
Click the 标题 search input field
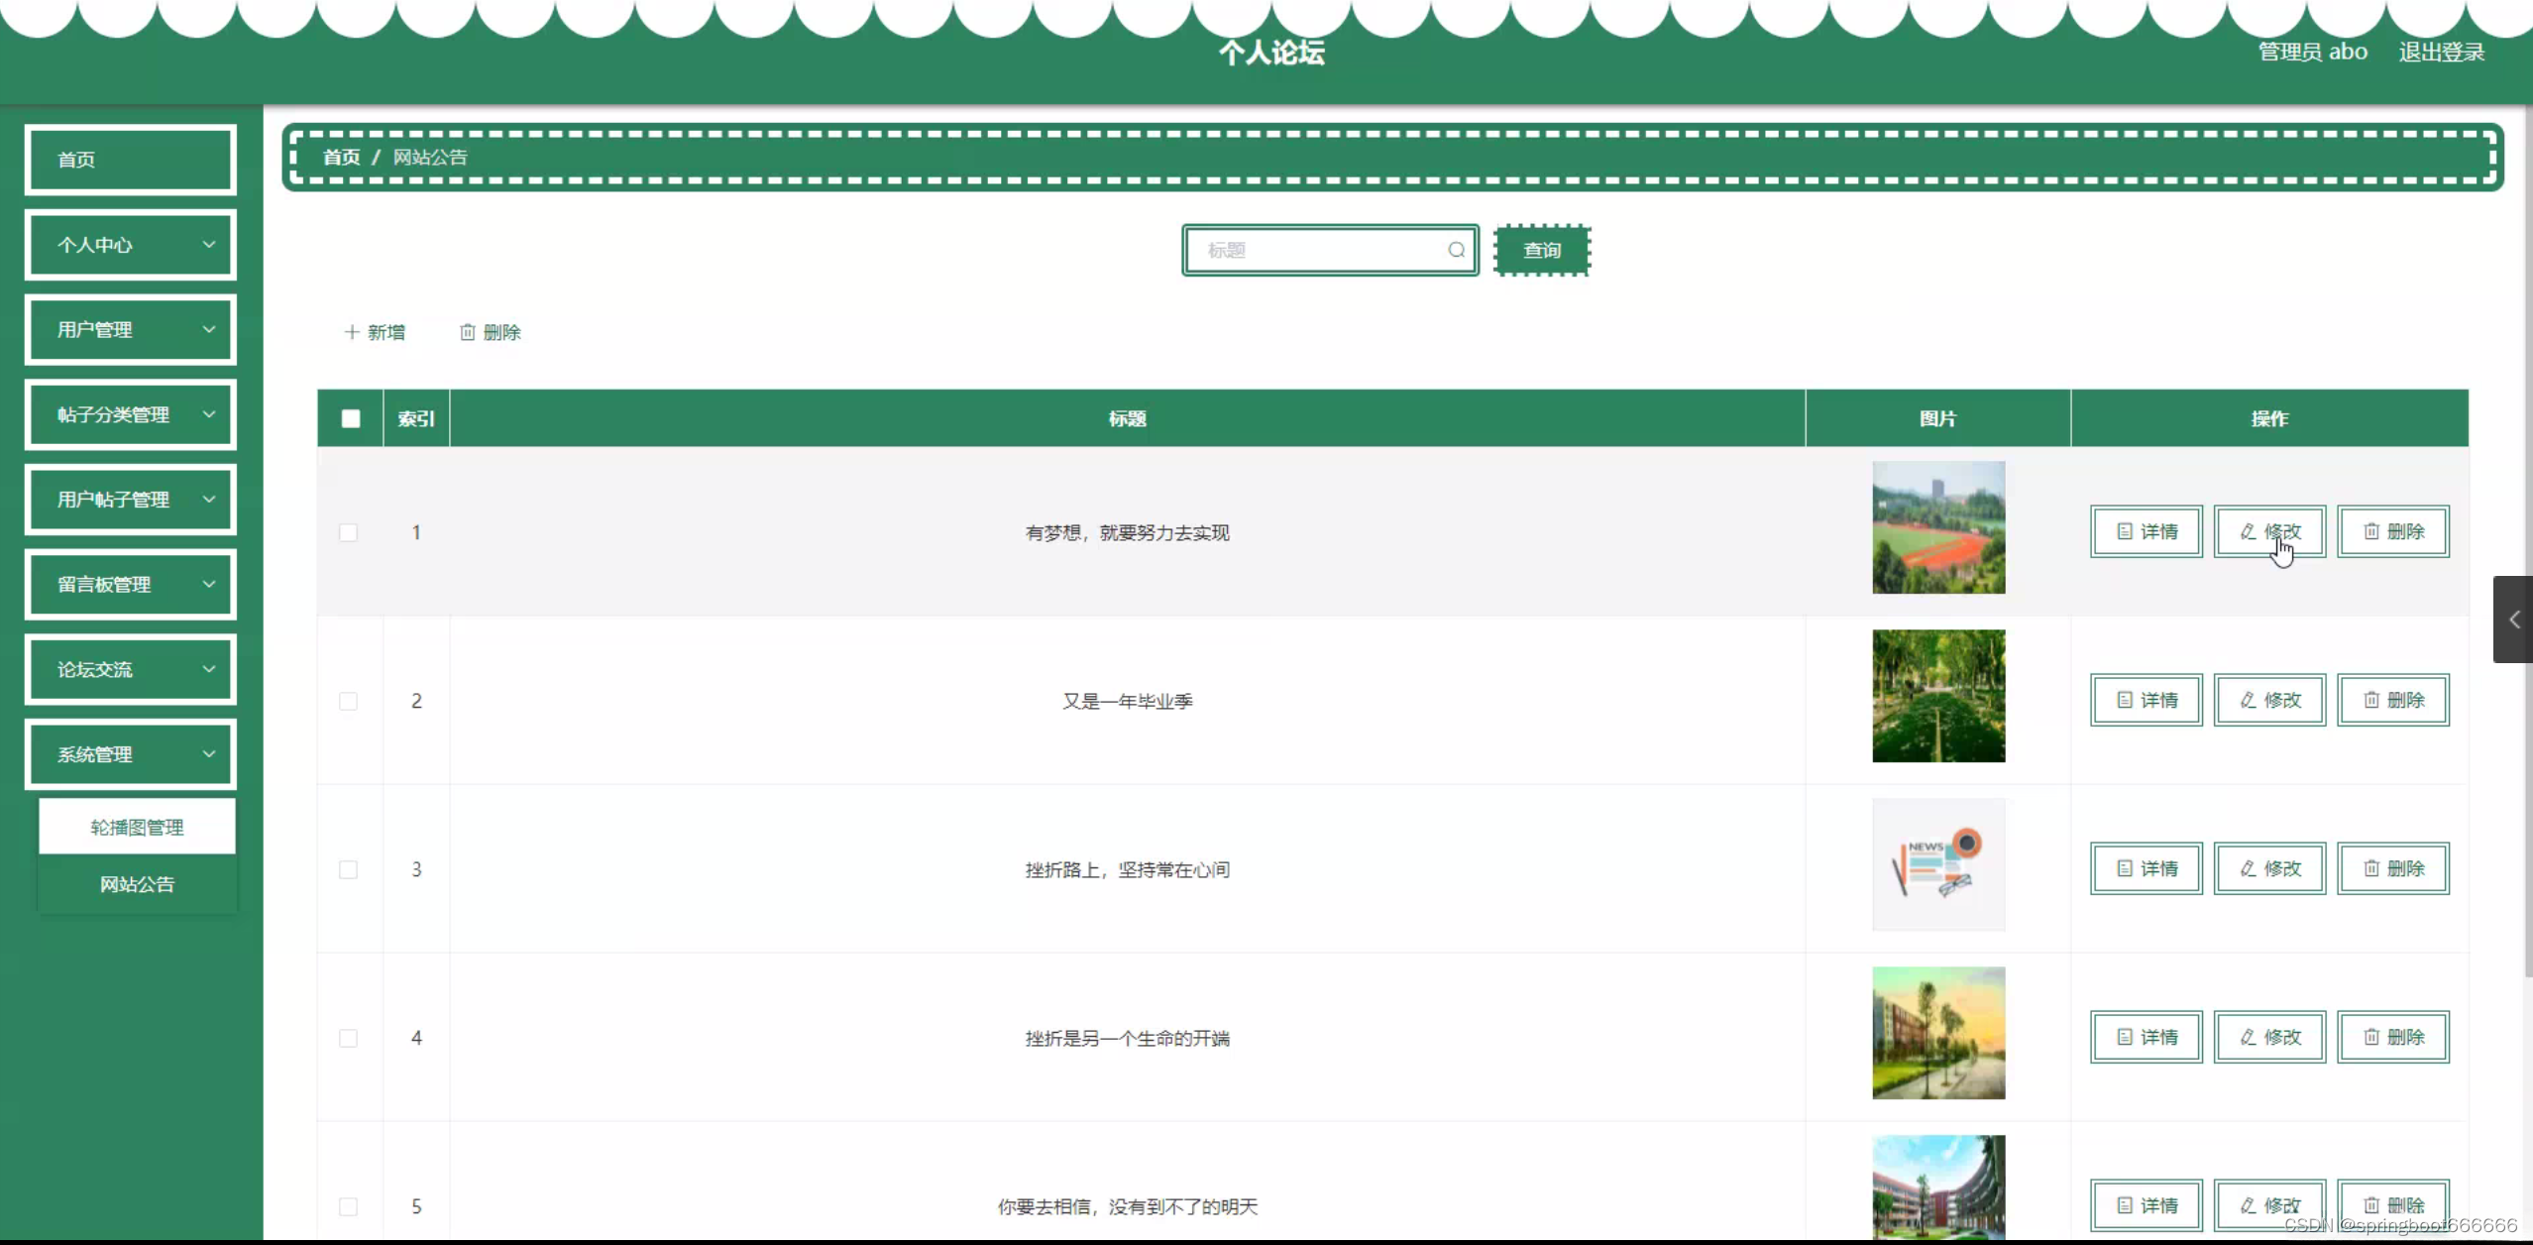[x=1318, y=251]
